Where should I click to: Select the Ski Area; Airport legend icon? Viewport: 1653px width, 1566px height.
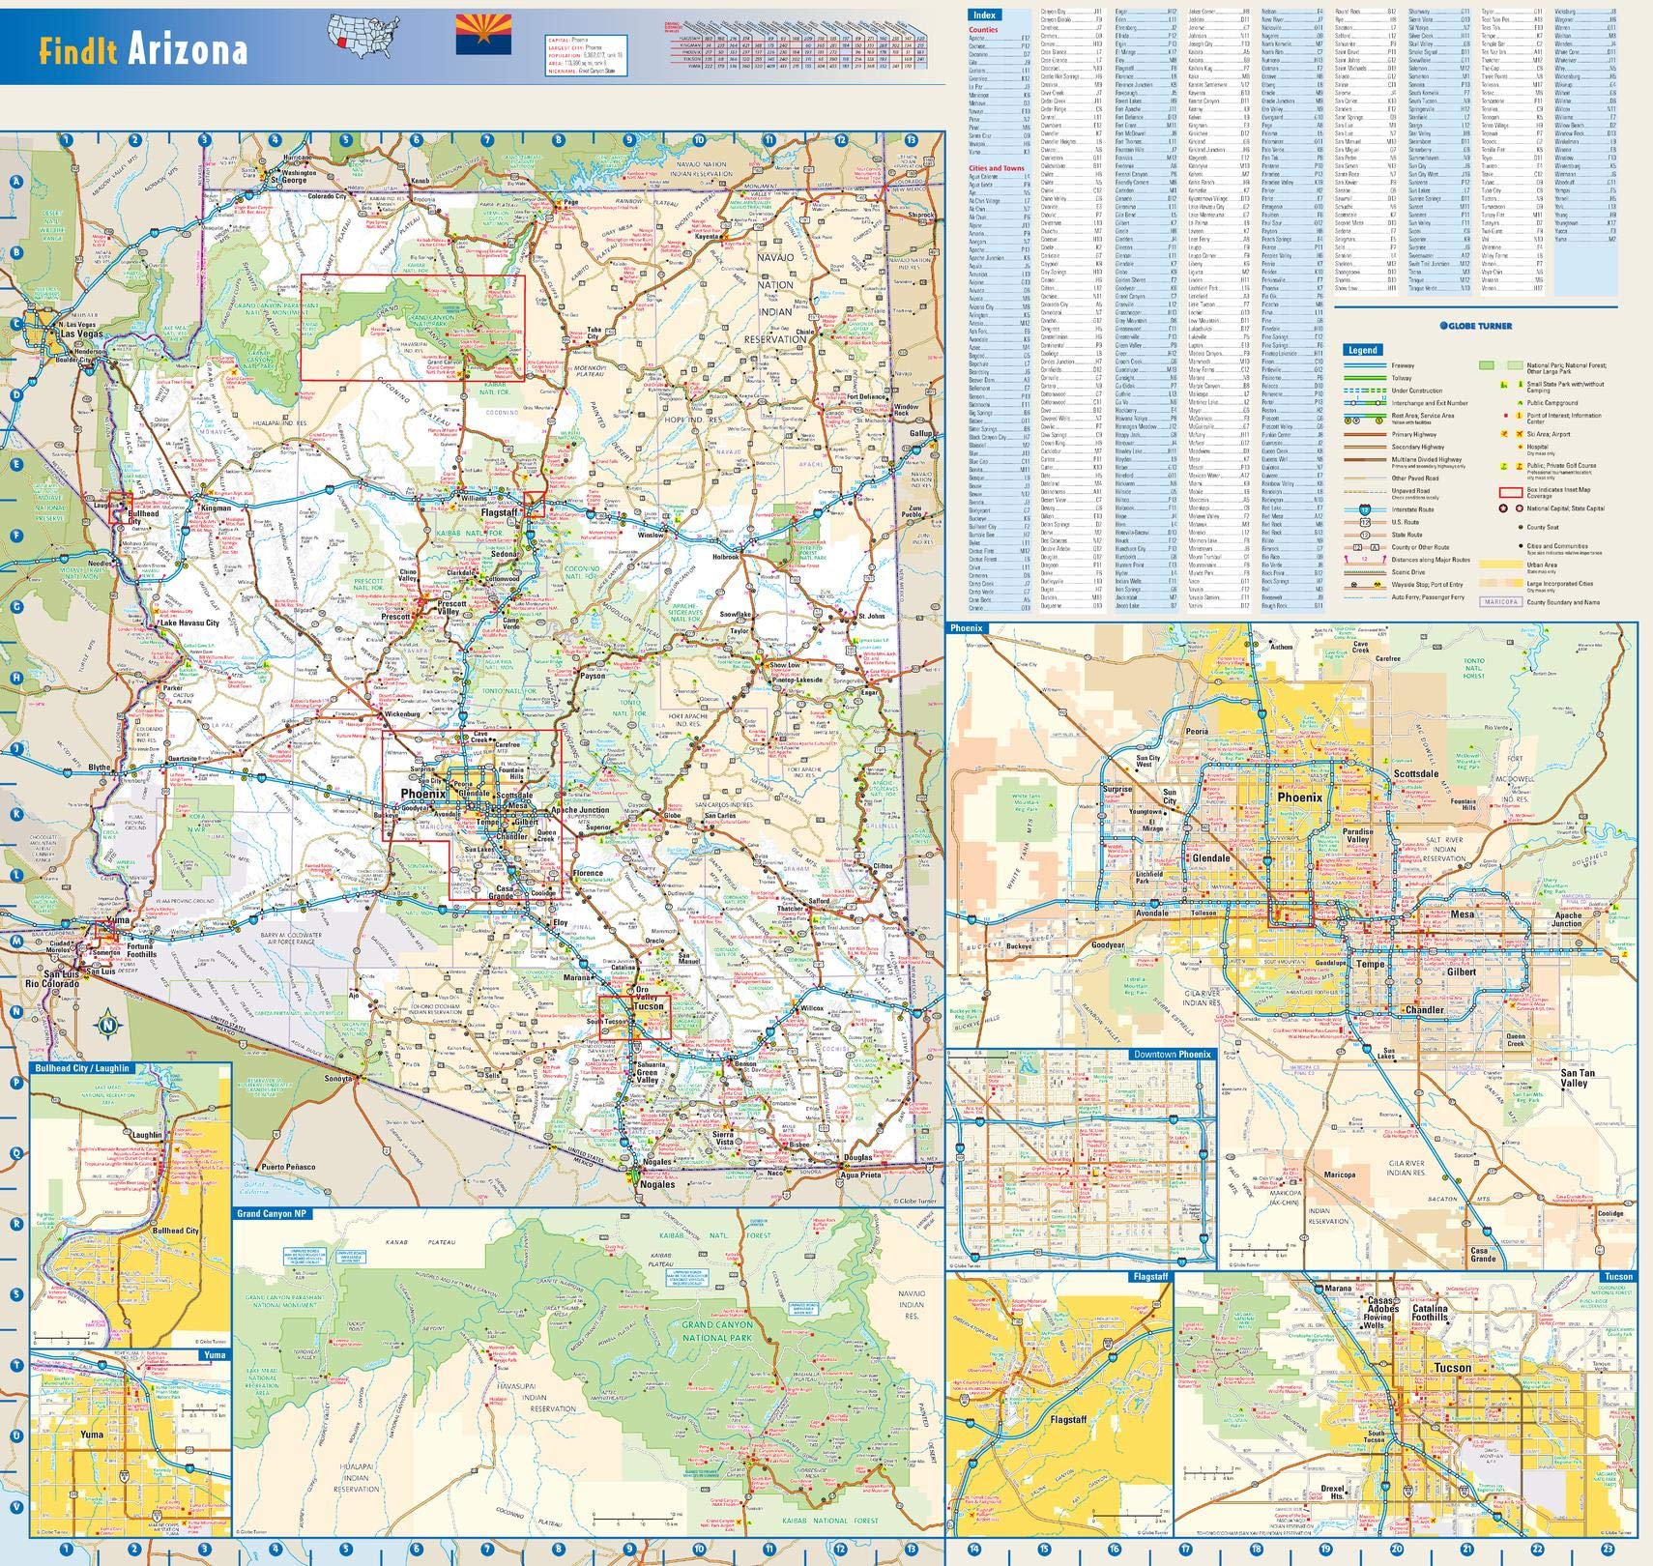(1504, 433)
